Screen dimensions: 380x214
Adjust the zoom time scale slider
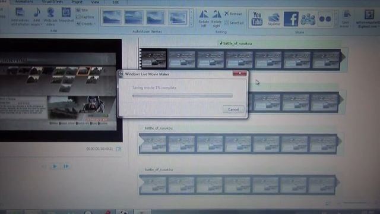coord(354,203)
